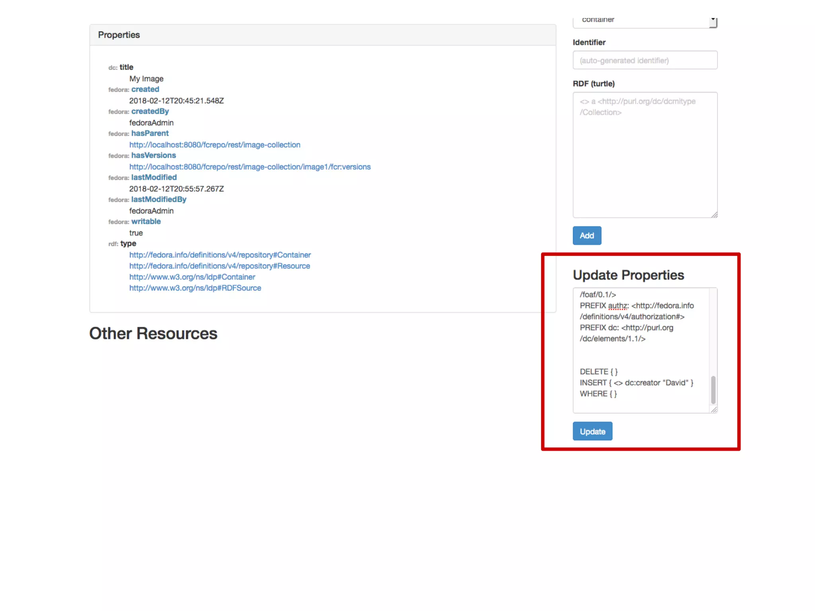Click the Update Properties textarea scrollbar thumb
The image size is (815, 611).
pos(713,389)
